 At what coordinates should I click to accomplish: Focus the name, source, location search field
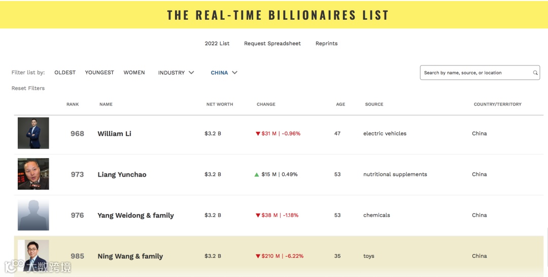(x=476, y=73)
